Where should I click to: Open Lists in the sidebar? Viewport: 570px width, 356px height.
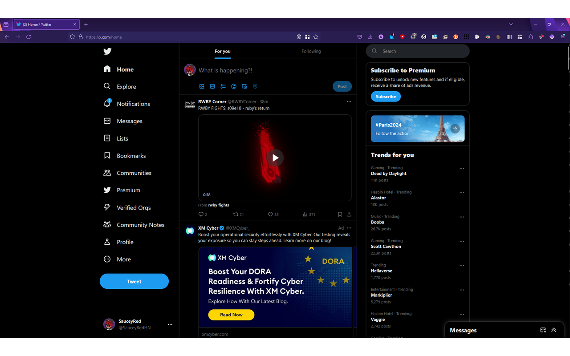tap(116, 138)
